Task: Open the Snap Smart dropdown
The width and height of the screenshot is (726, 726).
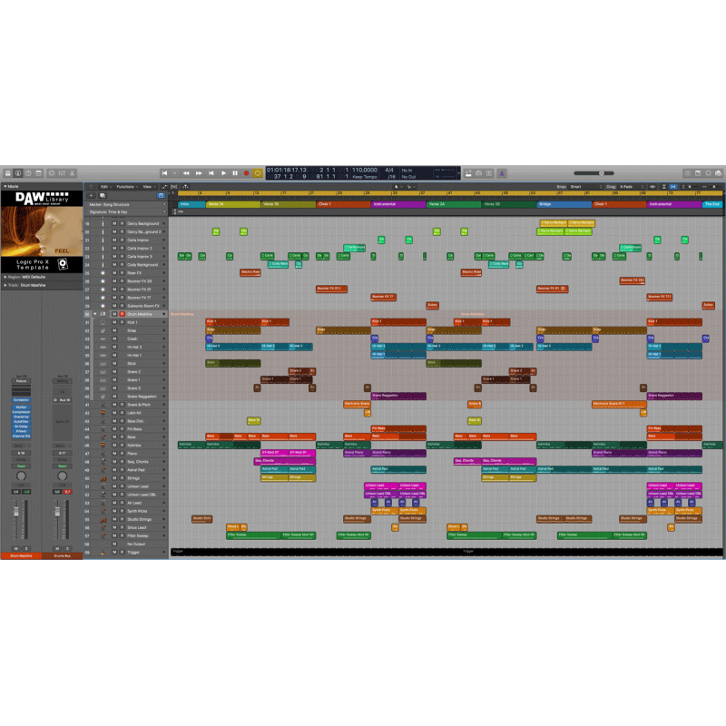Action: [x=586, y=187]
